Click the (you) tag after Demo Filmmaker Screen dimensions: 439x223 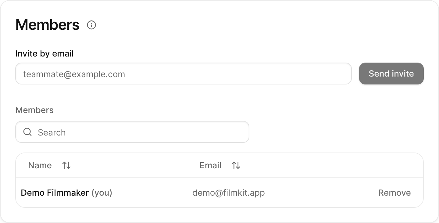(102, 193)
